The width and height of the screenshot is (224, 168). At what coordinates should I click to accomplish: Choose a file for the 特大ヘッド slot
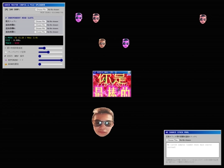[x=40, y=22]
